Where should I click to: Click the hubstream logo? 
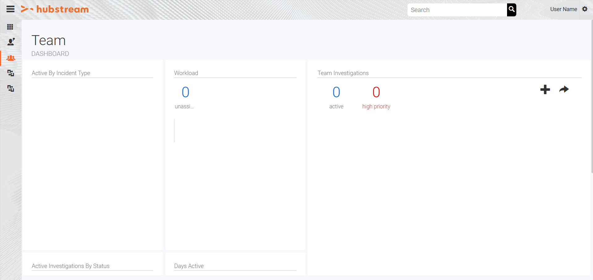[x=54, y=9]
